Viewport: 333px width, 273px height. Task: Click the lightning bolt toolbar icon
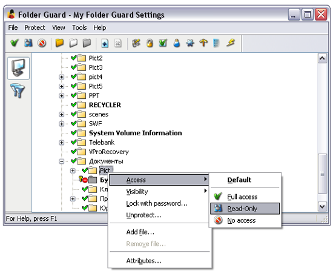231,43
